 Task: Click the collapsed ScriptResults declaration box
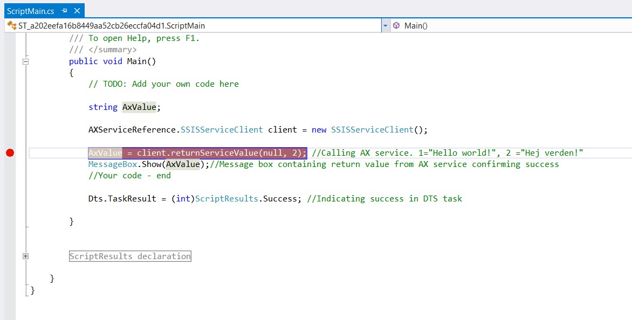pyautogui.click(x=130, y=256)
